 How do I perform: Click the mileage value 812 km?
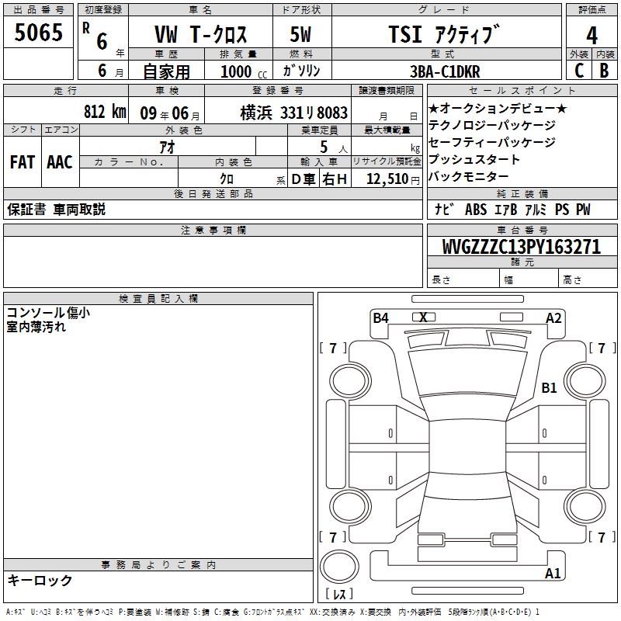[x=104, y=112]
